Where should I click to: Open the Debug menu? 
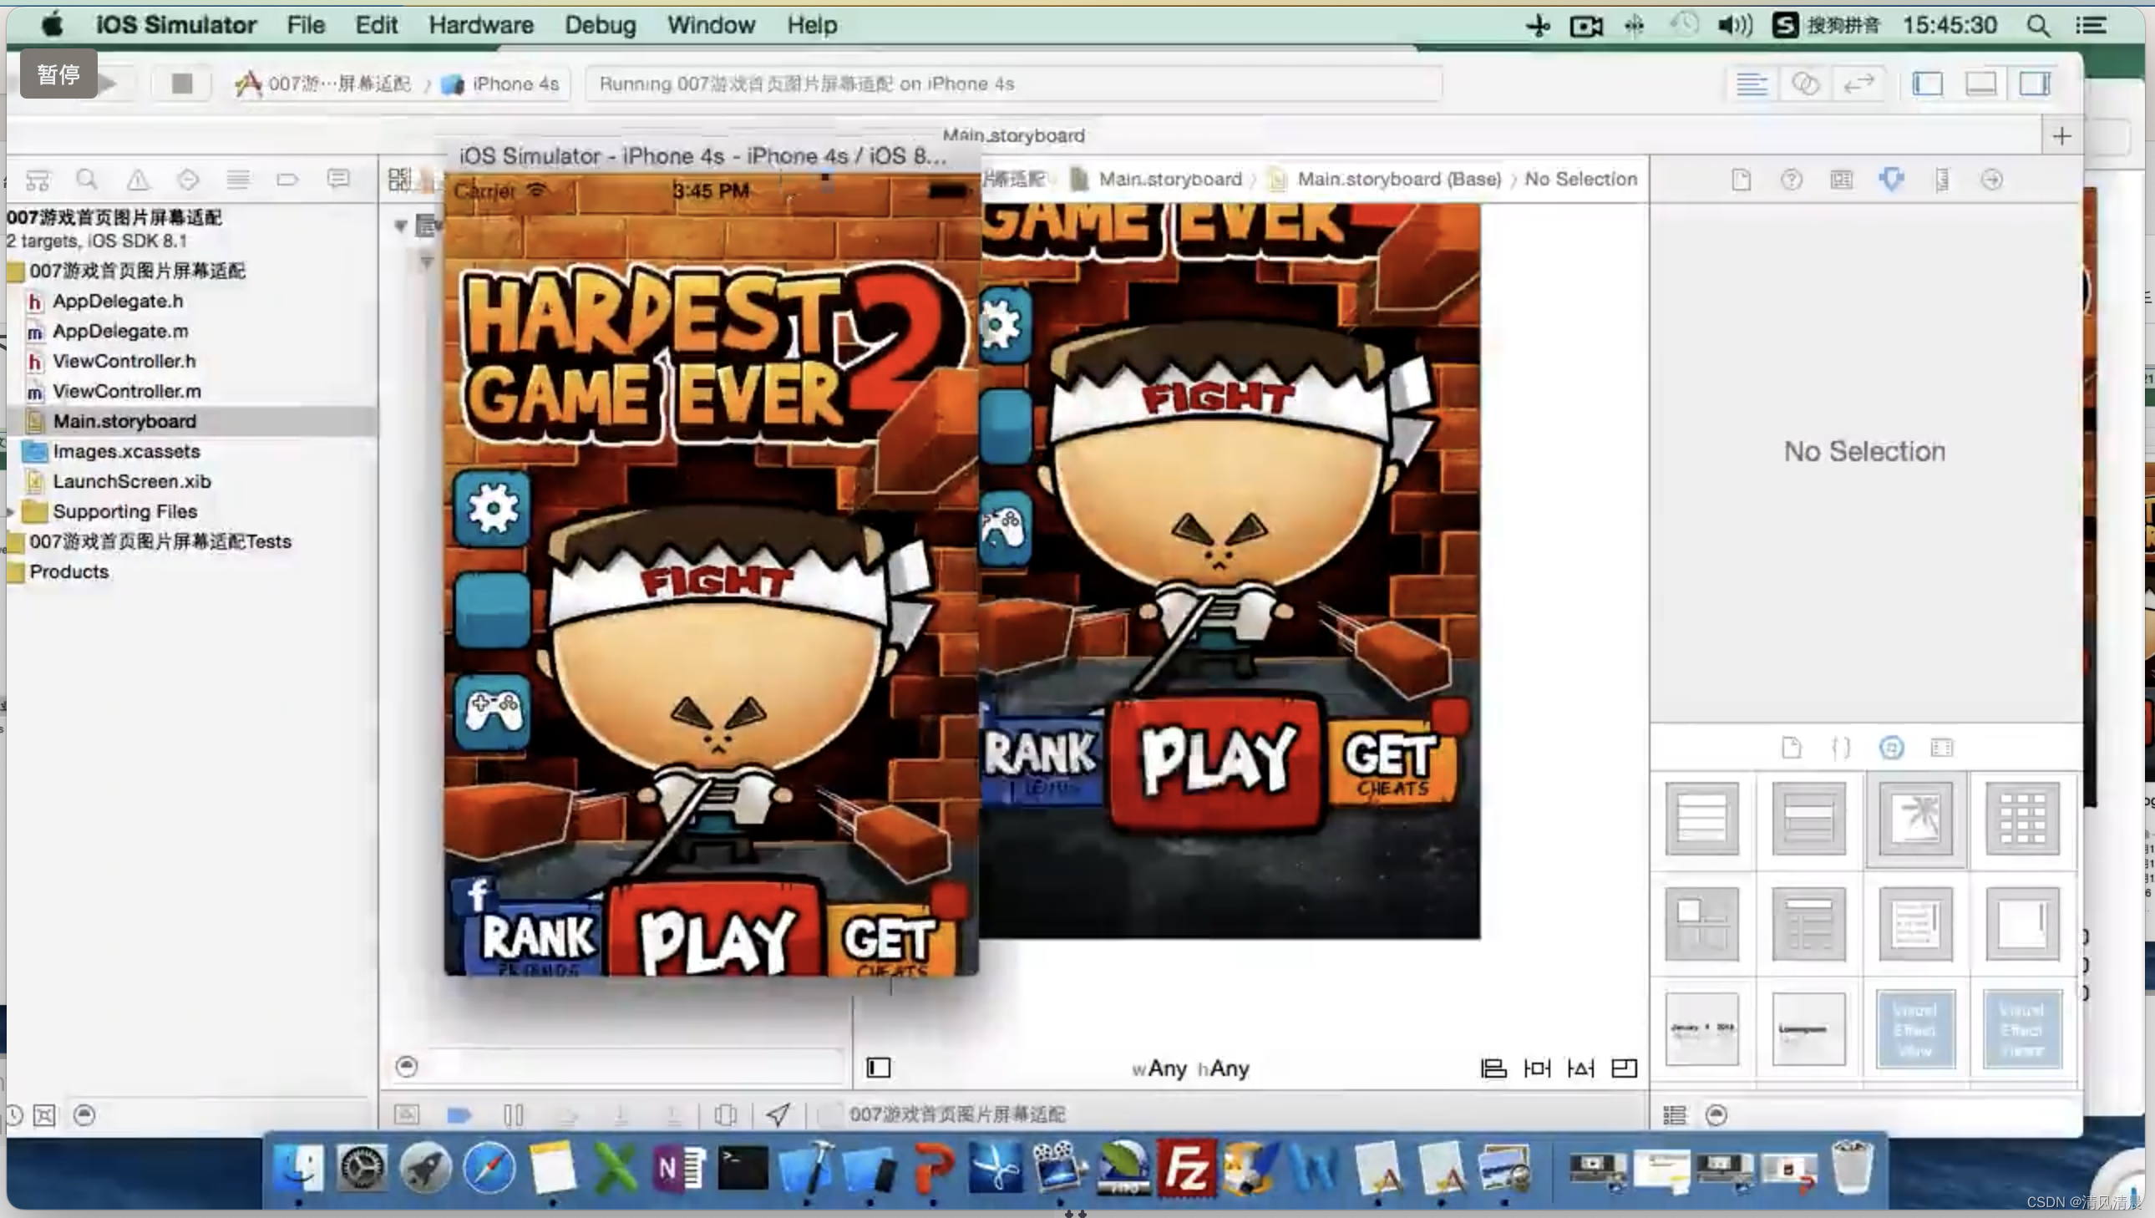coord(600,25)
